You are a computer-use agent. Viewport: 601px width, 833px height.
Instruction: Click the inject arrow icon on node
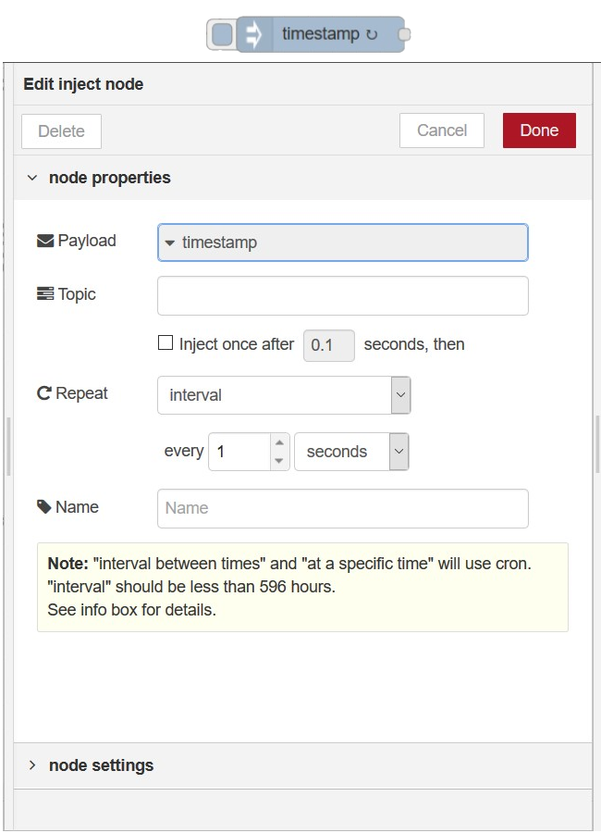253,35
